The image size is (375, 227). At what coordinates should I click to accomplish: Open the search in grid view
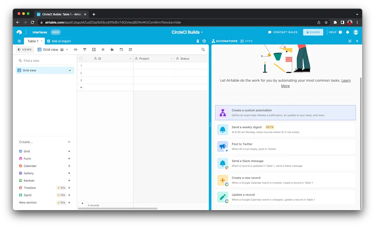203,49
